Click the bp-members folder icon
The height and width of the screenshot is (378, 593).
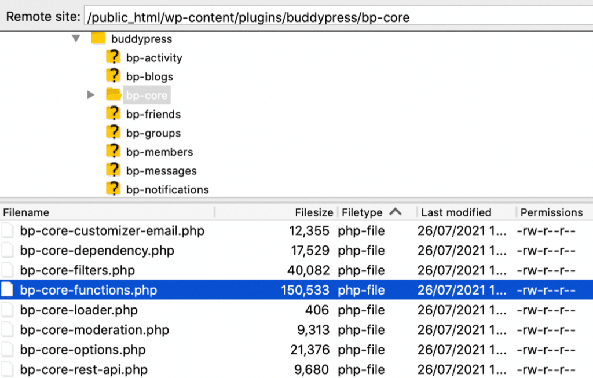[x=114, y=152]
